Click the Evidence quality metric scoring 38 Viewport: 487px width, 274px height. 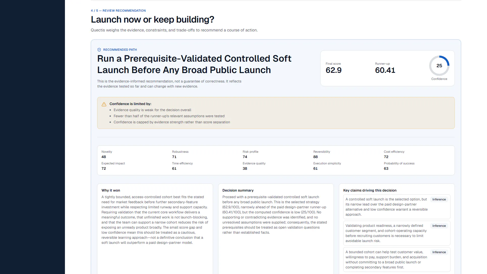click(x=254, y=166)
